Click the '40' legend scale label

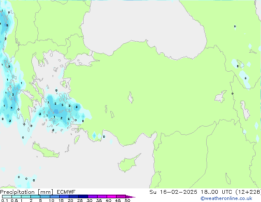click(x=108, y=200)
